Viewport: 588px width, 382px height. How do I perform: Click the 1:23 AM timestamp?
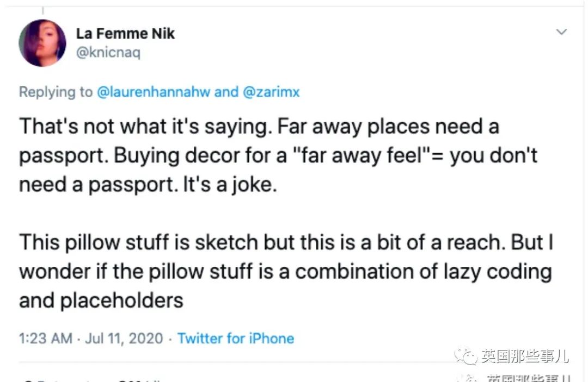click(x=45, y=339)
